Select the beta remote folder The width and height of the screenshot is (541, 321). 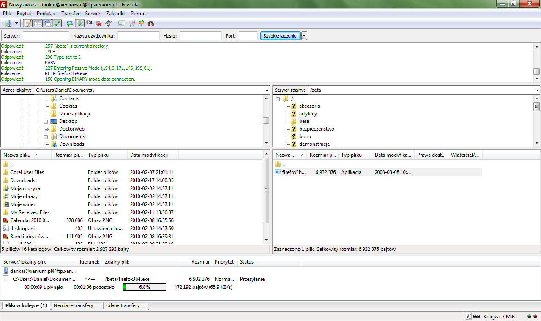tap(304, 121)
